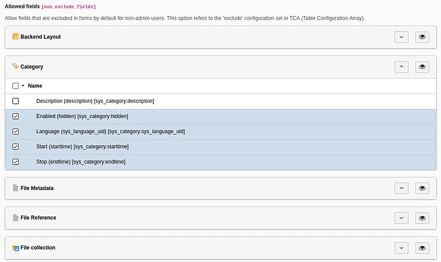This screenshot has height=262, width=441.
Task: Expand the File Metadata section
Action: (x=401, y=188)
